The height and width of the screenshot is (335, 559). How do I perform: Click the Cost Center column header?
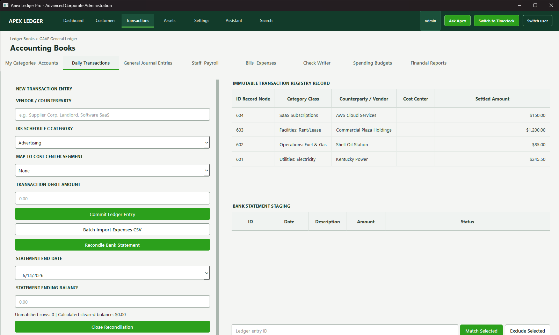[415, 99]
